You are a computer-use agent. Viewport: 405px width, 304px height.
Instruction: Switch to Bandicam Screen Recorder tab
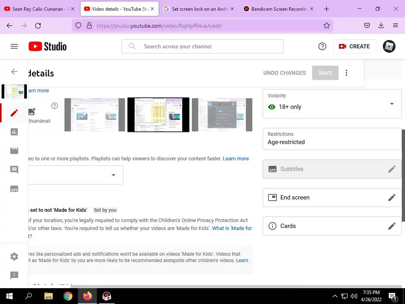tap(278, 9)
